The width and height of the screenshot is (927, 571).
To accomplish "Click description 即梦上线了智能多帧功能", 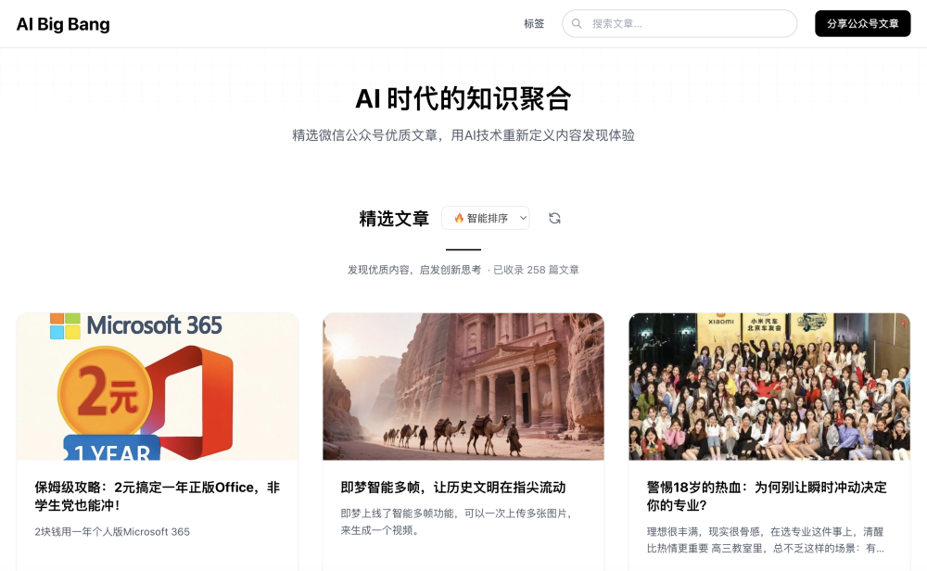I will pos(457,521).
